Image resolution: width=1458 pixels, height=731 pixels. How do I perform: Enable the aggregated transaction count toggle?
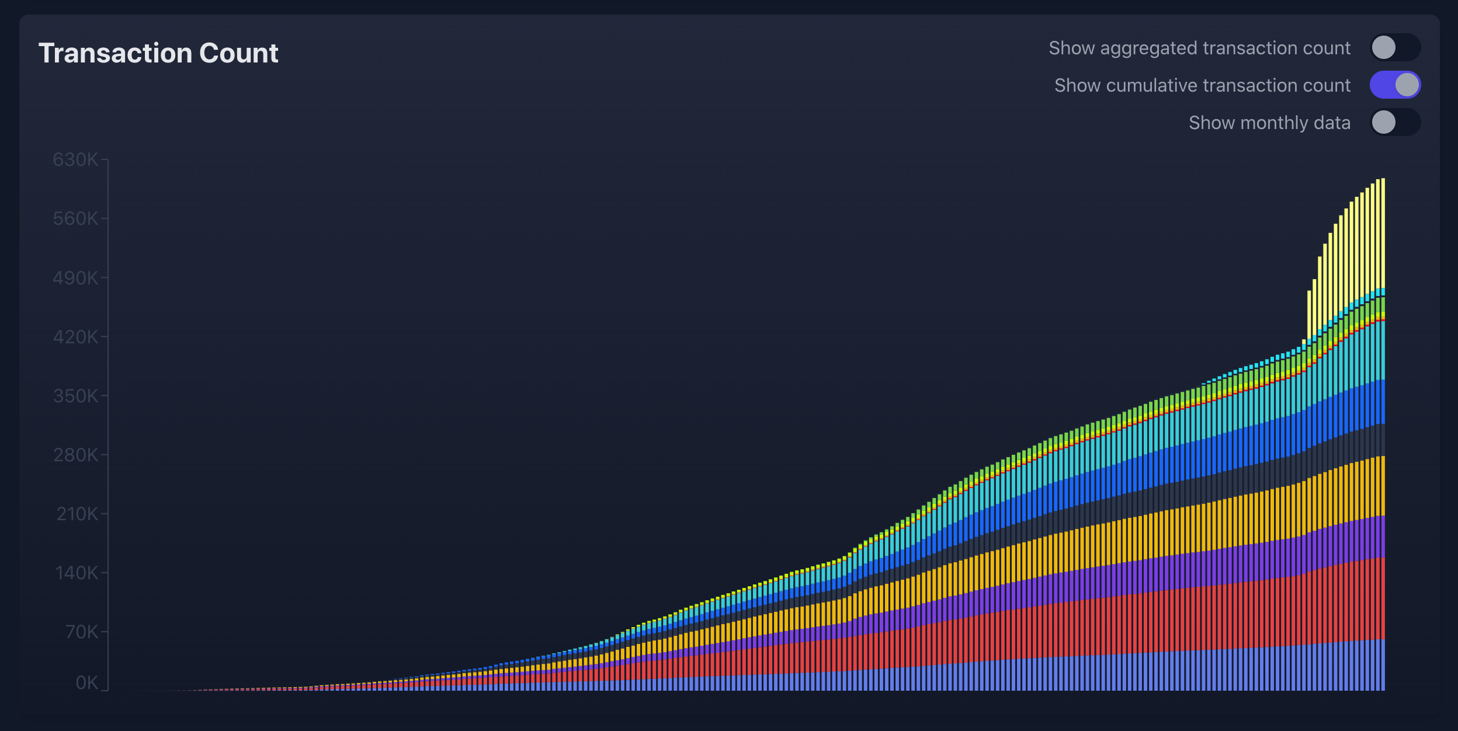click(x=1395, y=48)
